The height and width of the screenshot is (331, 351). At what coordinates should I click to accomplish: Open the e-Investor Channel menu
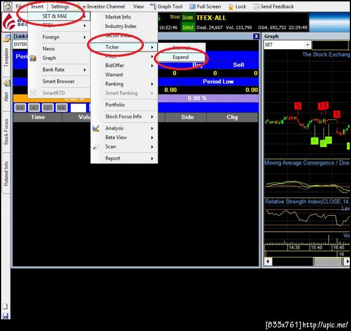(104, 6)
